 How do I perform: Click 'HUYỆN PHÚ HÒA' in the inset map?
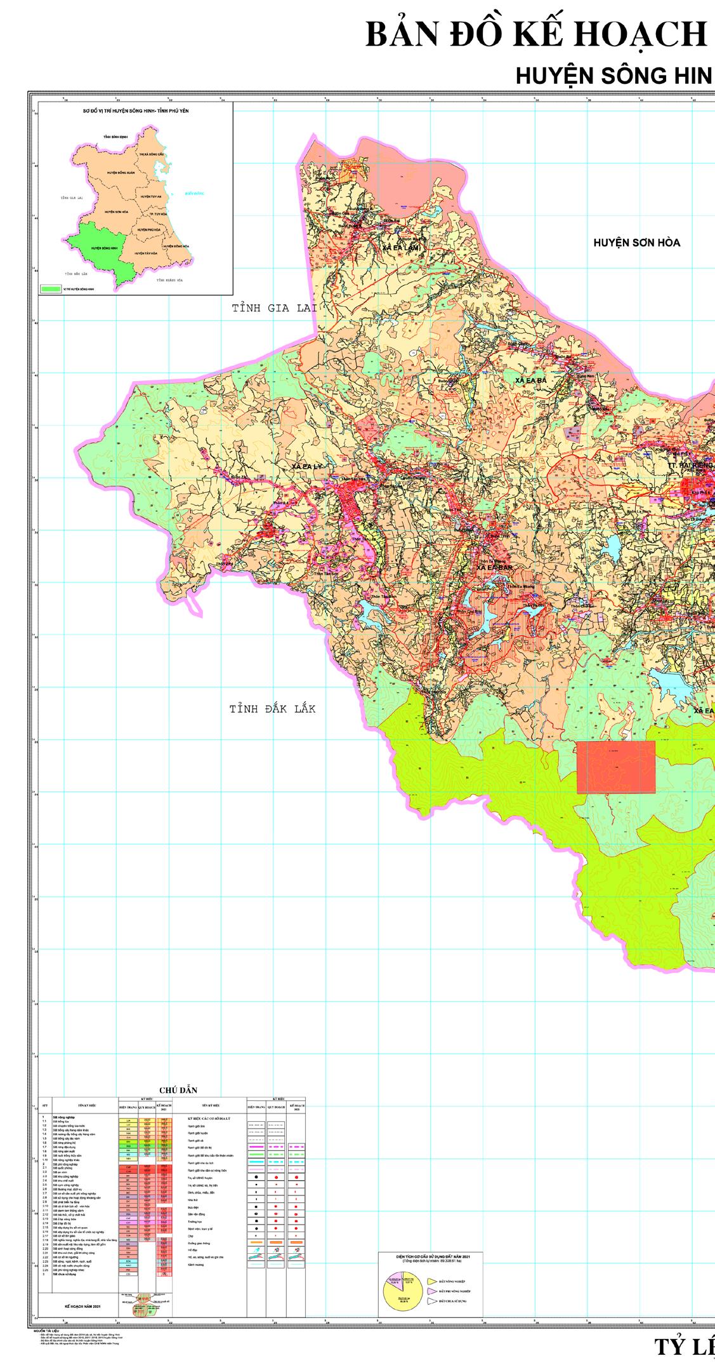pos(149,229)
